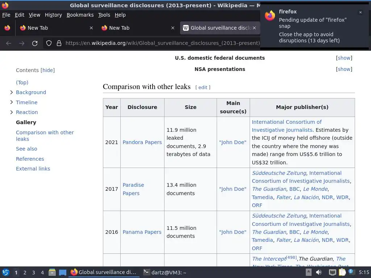
Task: Switch to workspace 4 in the pager
Action: [x=42, y=273]
